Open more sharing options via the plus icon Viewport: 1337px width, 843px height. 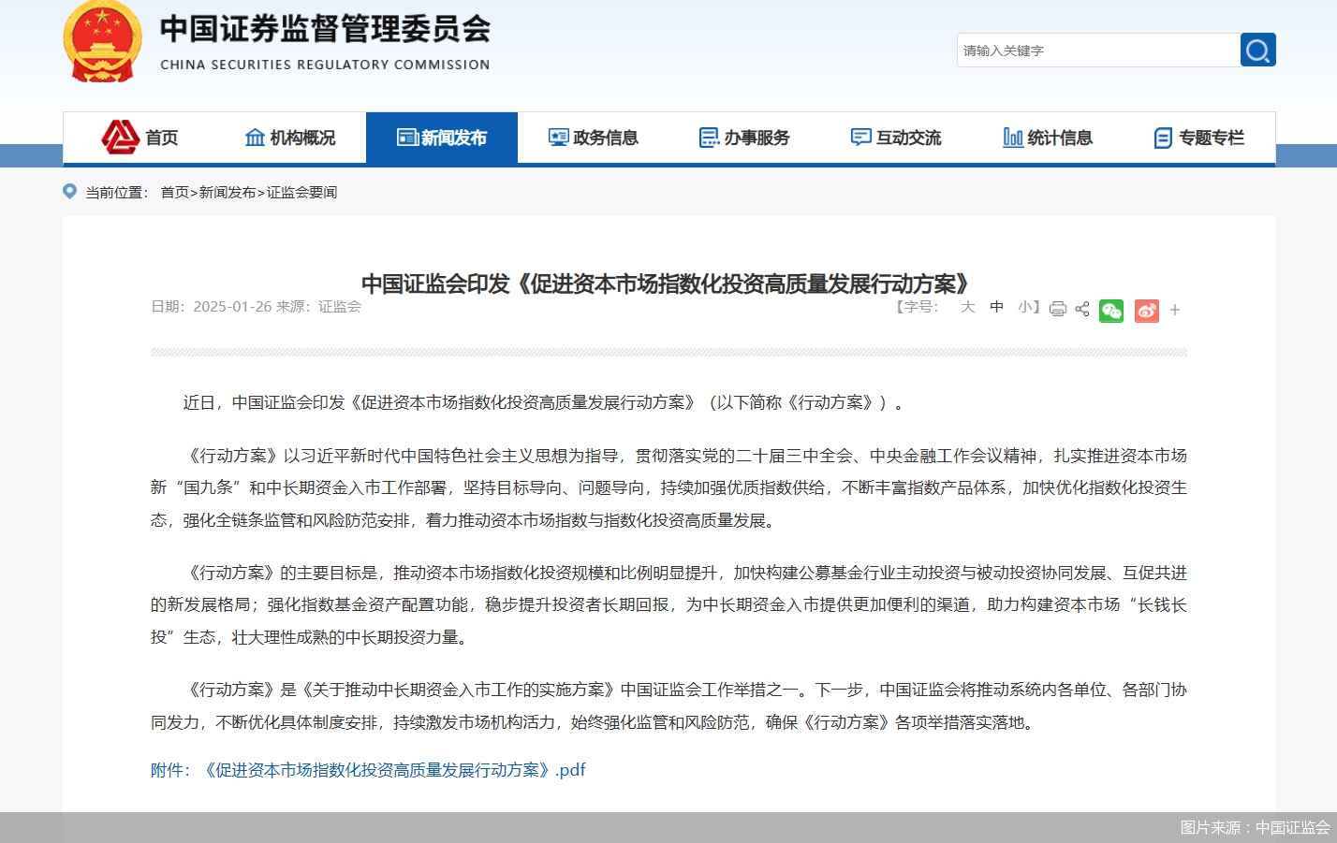click(1174, 310)
